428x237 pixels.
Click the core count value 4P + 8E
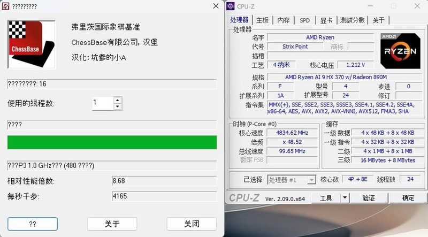click(357, 179)
